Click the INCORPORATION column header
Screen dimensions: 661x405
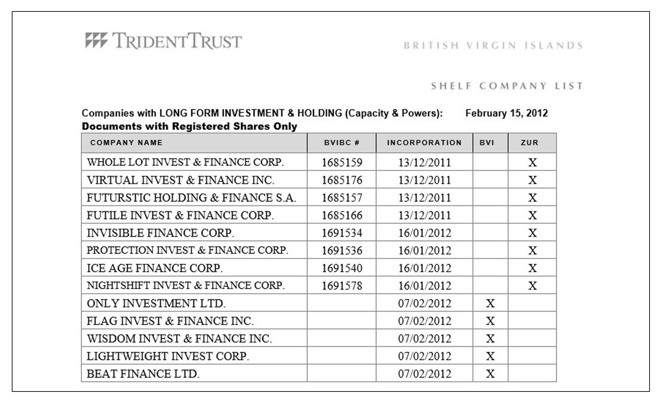(x=424, y=143)
